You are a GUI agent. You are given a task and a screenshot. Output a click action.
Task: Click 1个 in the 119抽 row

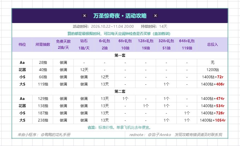166,84
